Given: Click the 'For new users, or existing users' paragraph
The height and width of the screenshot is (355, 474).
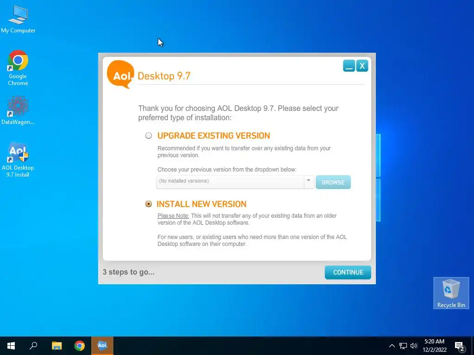Looking at the screenshot, I should [x=252, y=240].
